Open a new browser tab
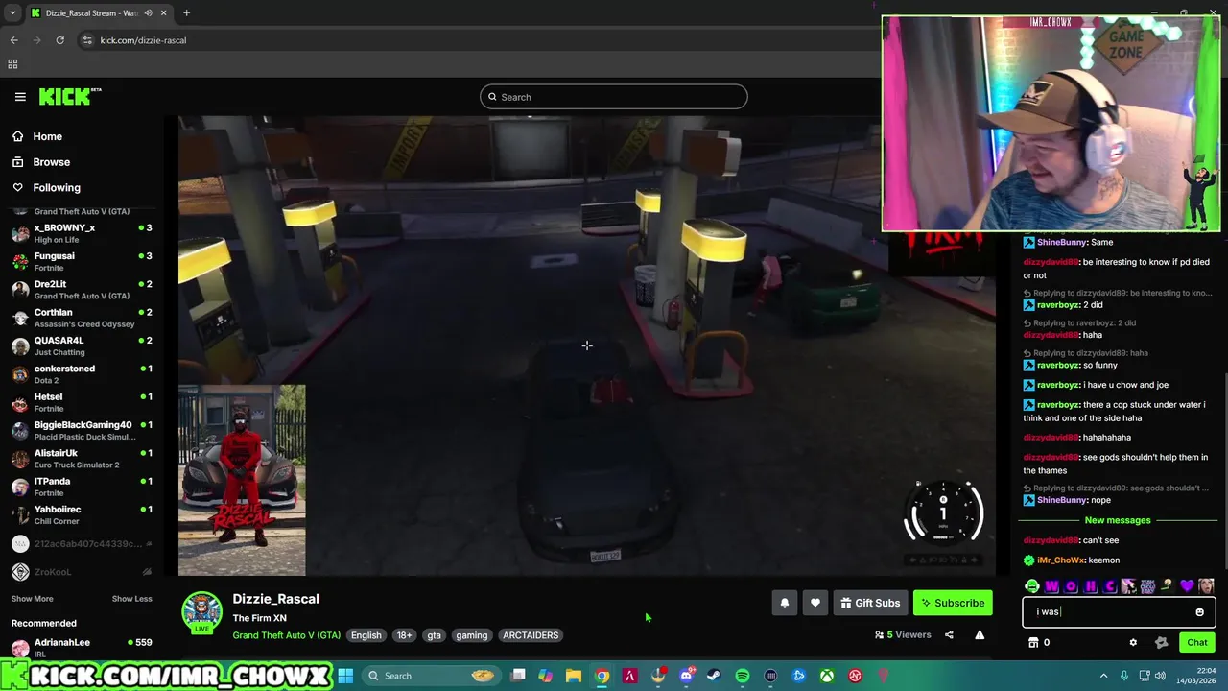This screenshot has width=1228, height=691. pos(186,12)
